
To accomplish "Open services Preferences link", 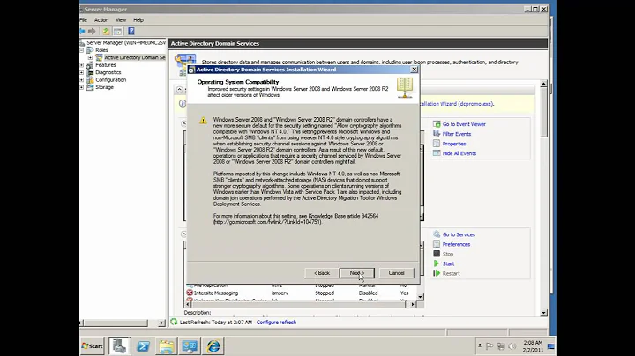I will [x=456, y=244].
